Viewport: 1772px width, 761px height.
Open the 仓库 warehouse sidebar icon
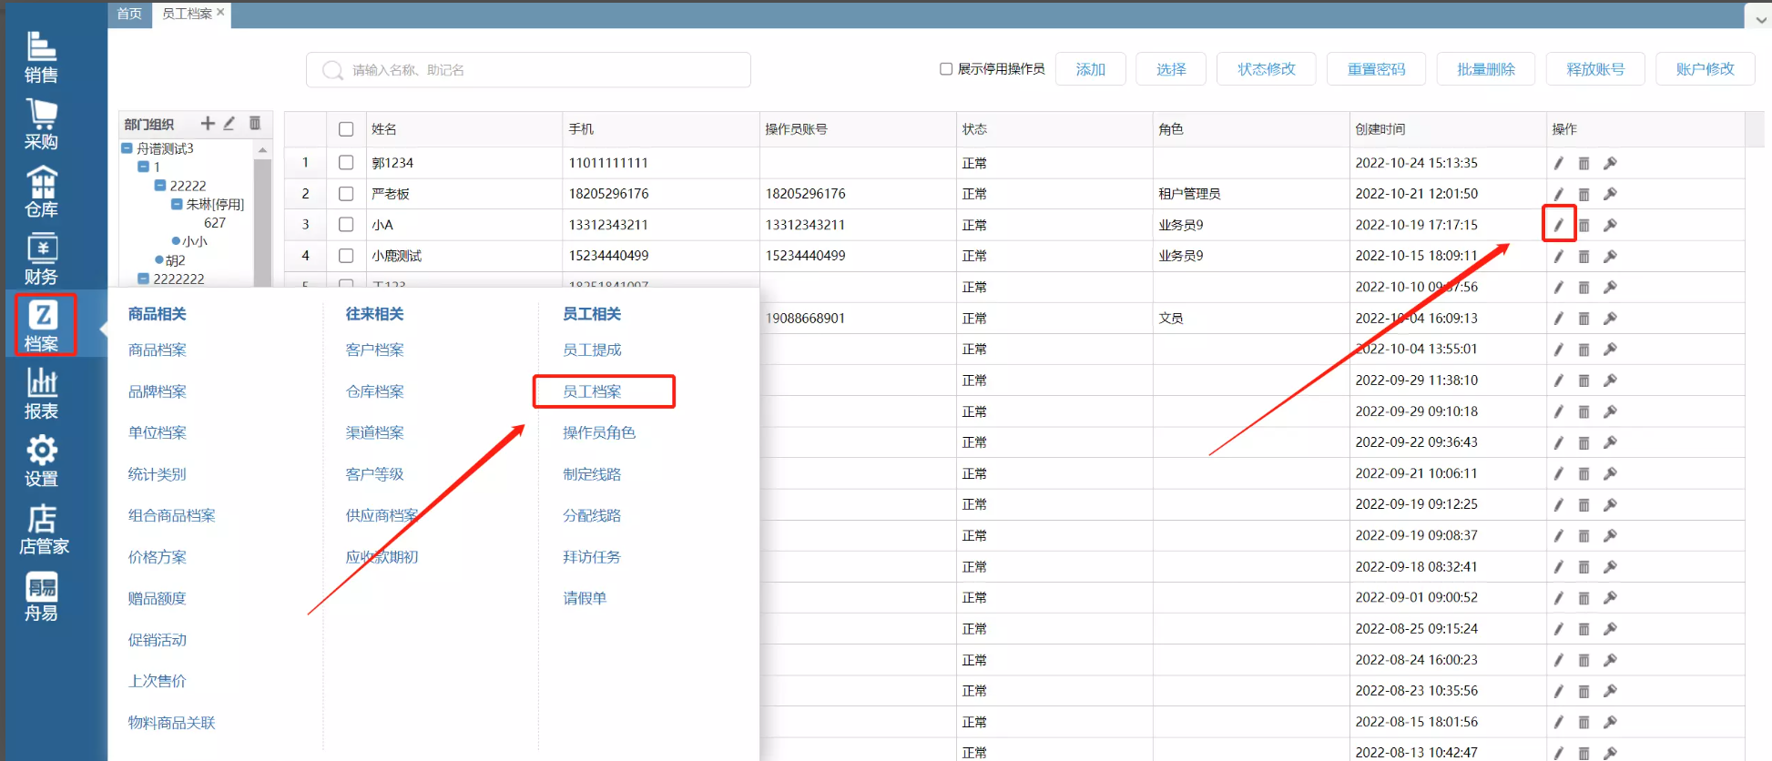pos(41,191)
